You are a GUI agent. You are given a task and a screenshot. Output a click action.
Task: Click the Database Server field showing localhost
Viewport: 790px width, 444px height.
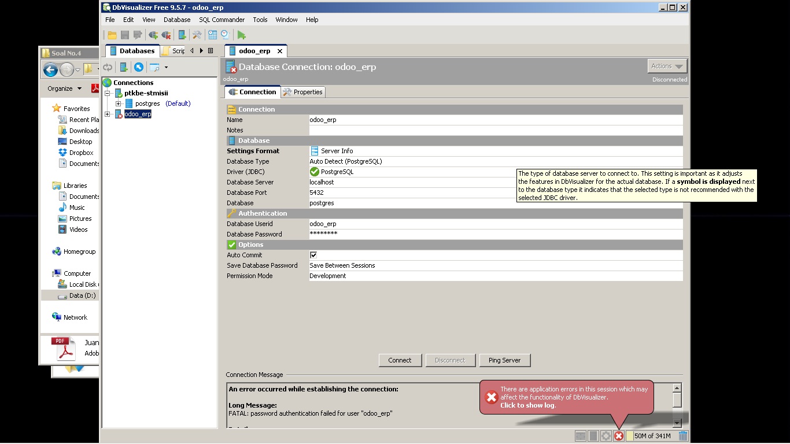pos(496,182)
